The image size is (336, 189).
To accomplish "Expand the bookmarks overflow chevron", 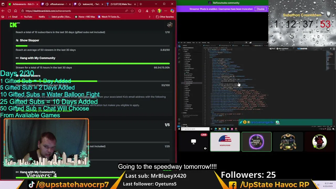I will coord(150,17).
